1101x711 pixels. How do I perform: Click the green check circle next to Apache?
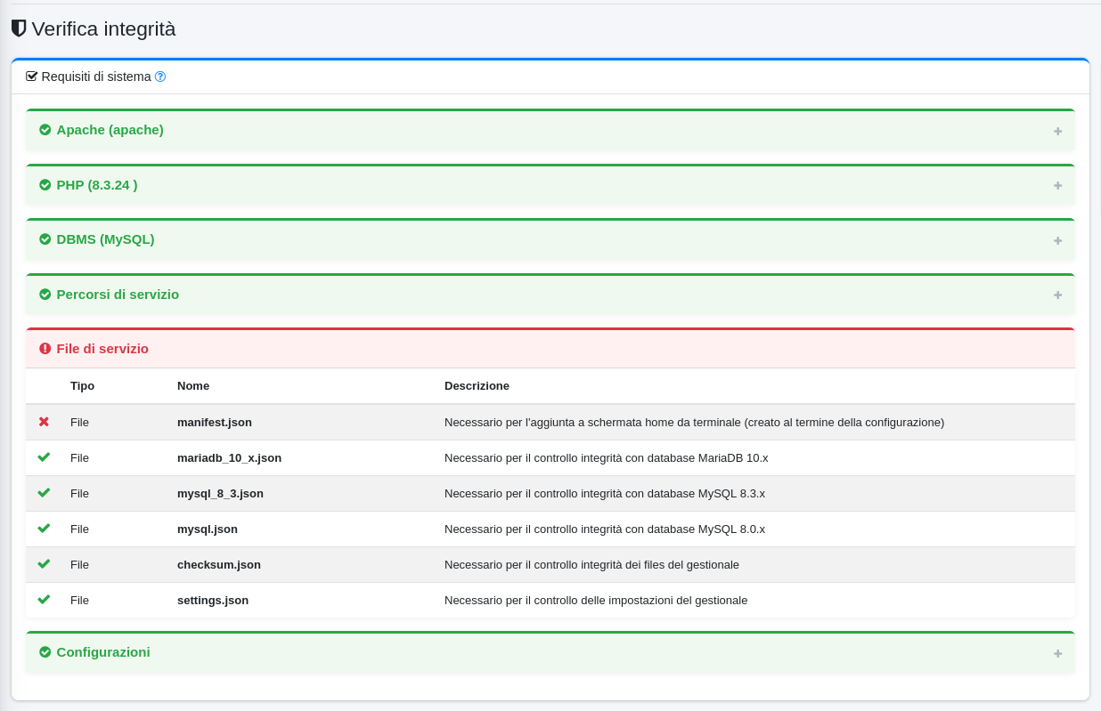(45, 130)
